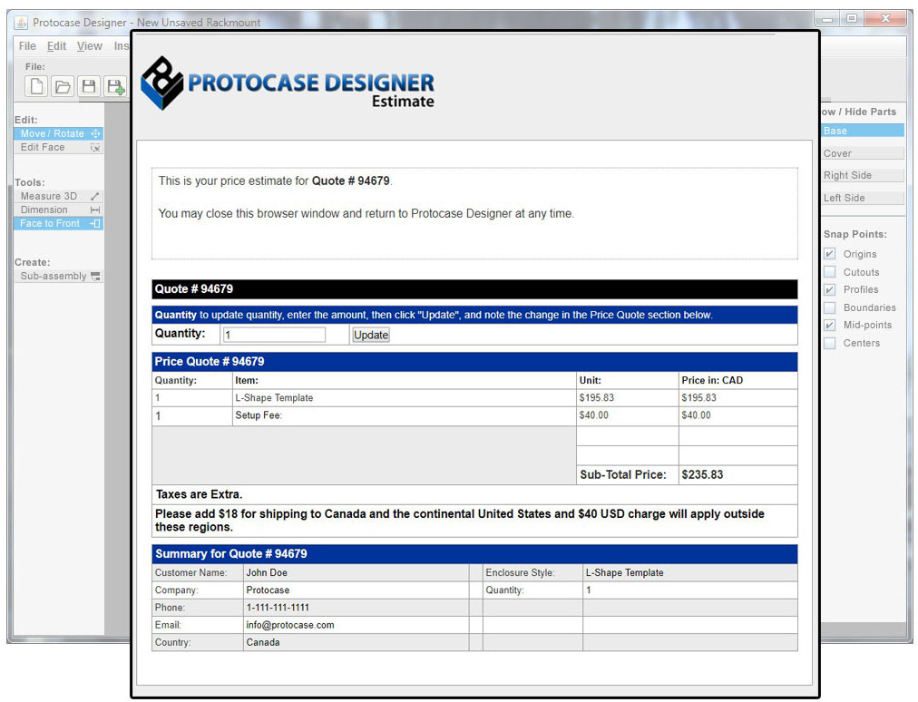Activate the Measure 3D tool
Screen dimensions: 918x702
tap(59, 196)
